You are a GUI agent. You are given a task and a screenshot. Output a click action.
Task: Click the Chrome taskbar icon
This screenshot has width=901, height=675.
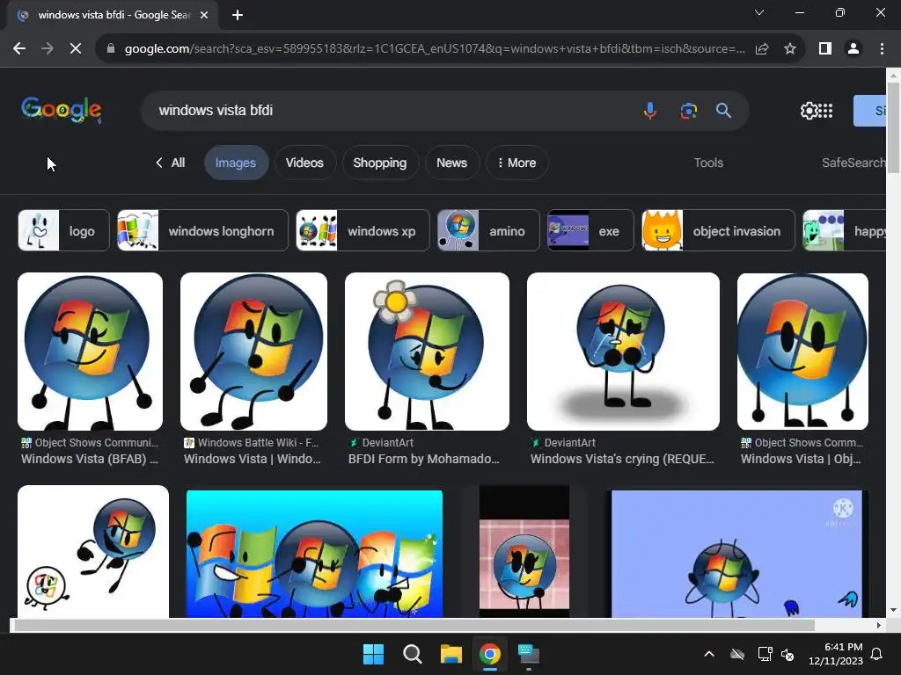point(489,654)
